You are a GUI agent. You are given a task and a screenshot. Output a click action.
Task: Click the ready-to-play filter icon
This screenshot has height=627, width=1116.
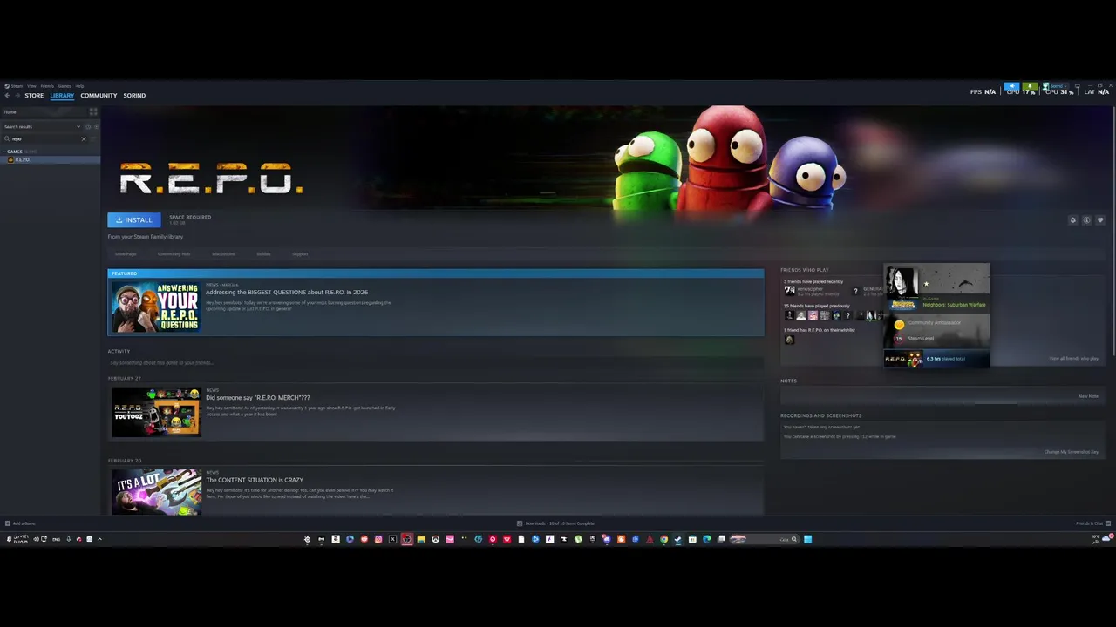96,127
